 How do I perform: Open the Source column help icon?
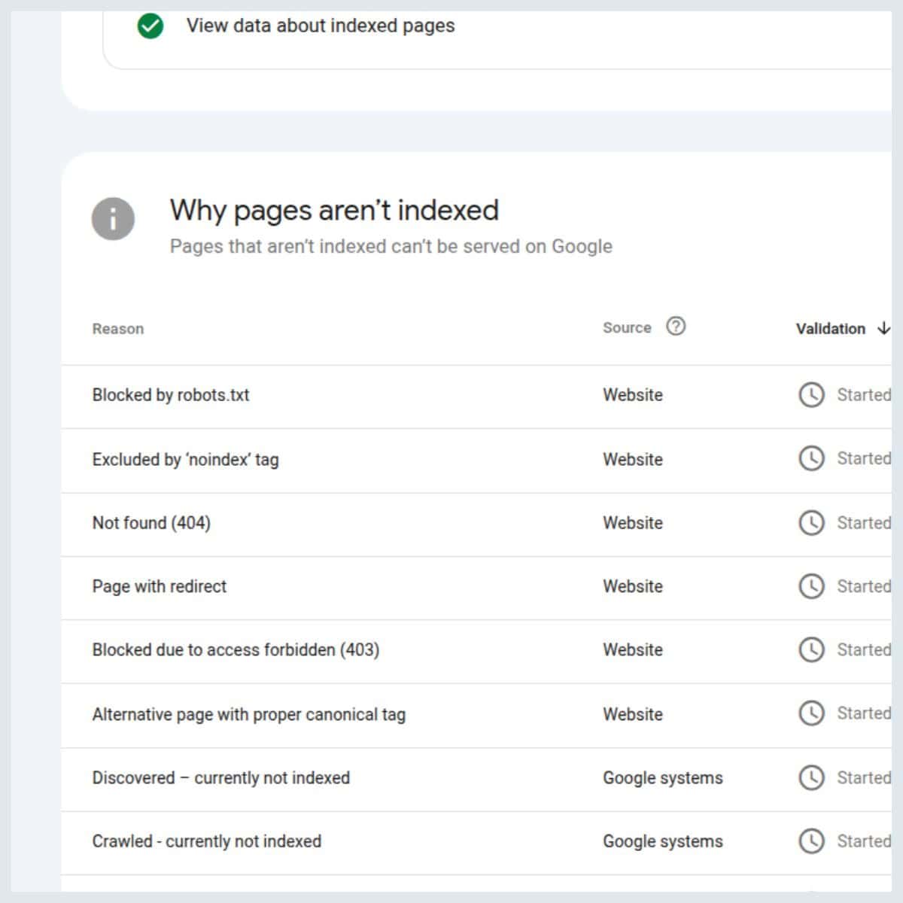pos(676,327)
